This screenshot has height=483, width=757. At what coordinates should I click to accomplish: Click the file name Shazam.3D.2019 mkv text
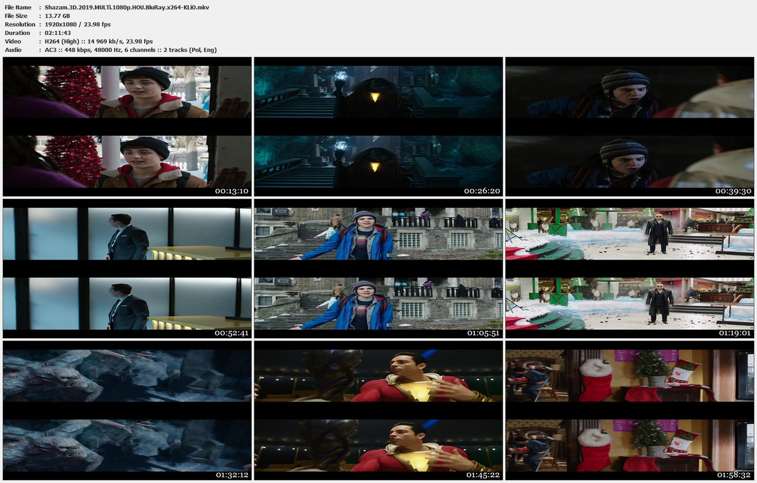click(127, 7)
